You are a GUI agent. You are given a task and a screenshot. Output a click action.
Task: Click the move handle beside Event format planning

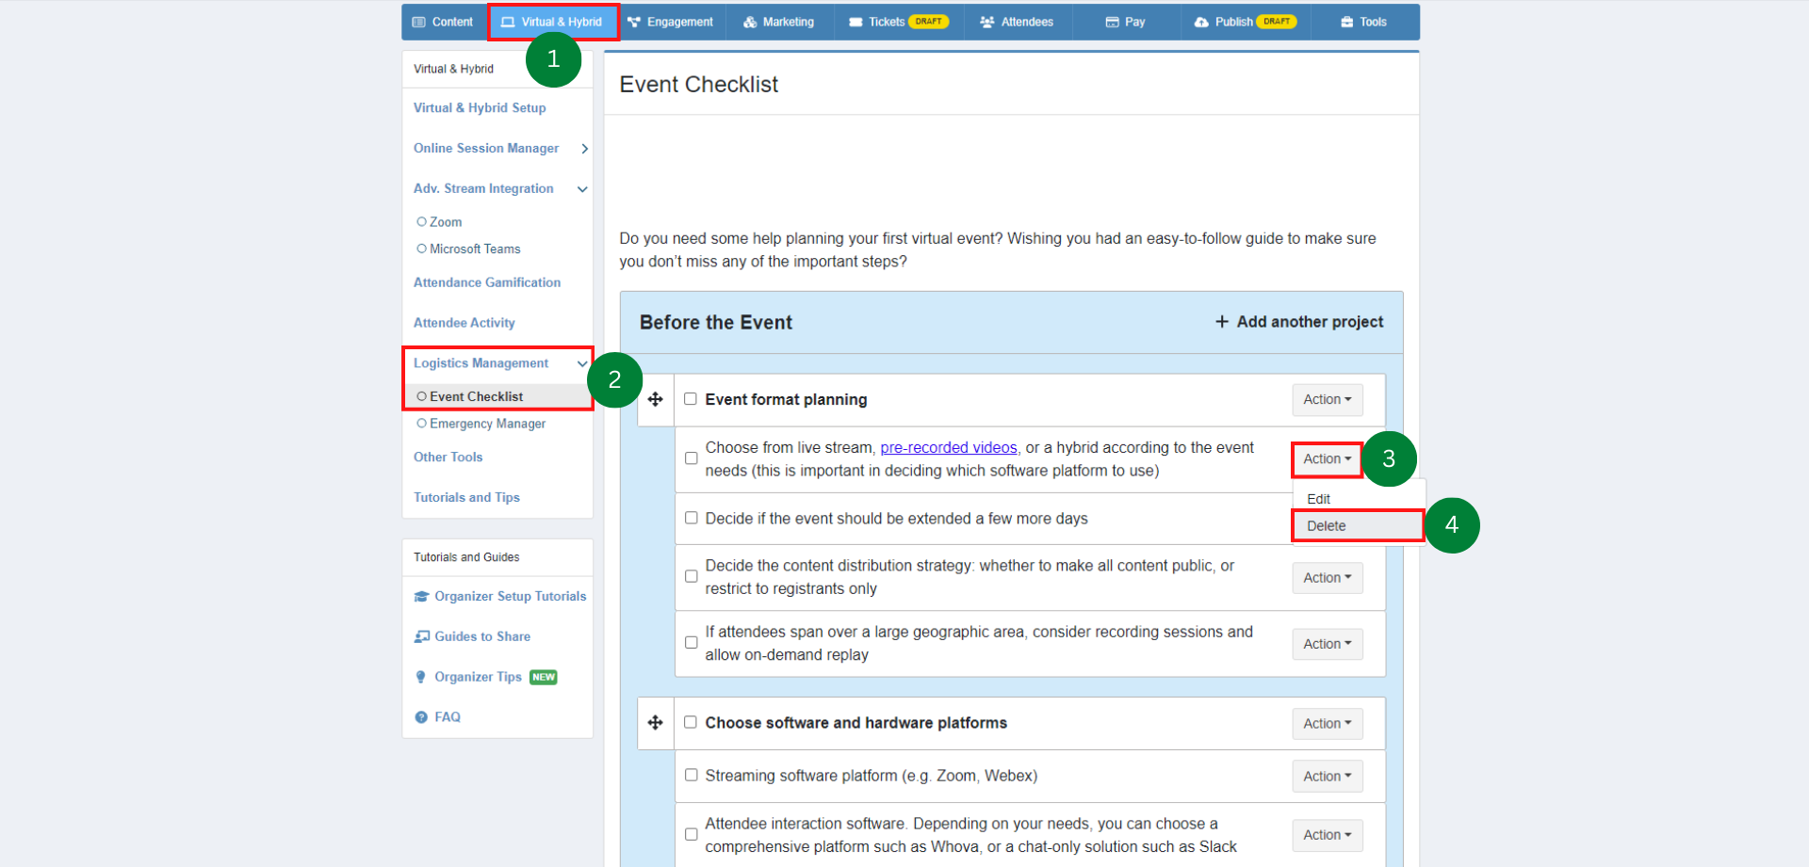(656, 399)
